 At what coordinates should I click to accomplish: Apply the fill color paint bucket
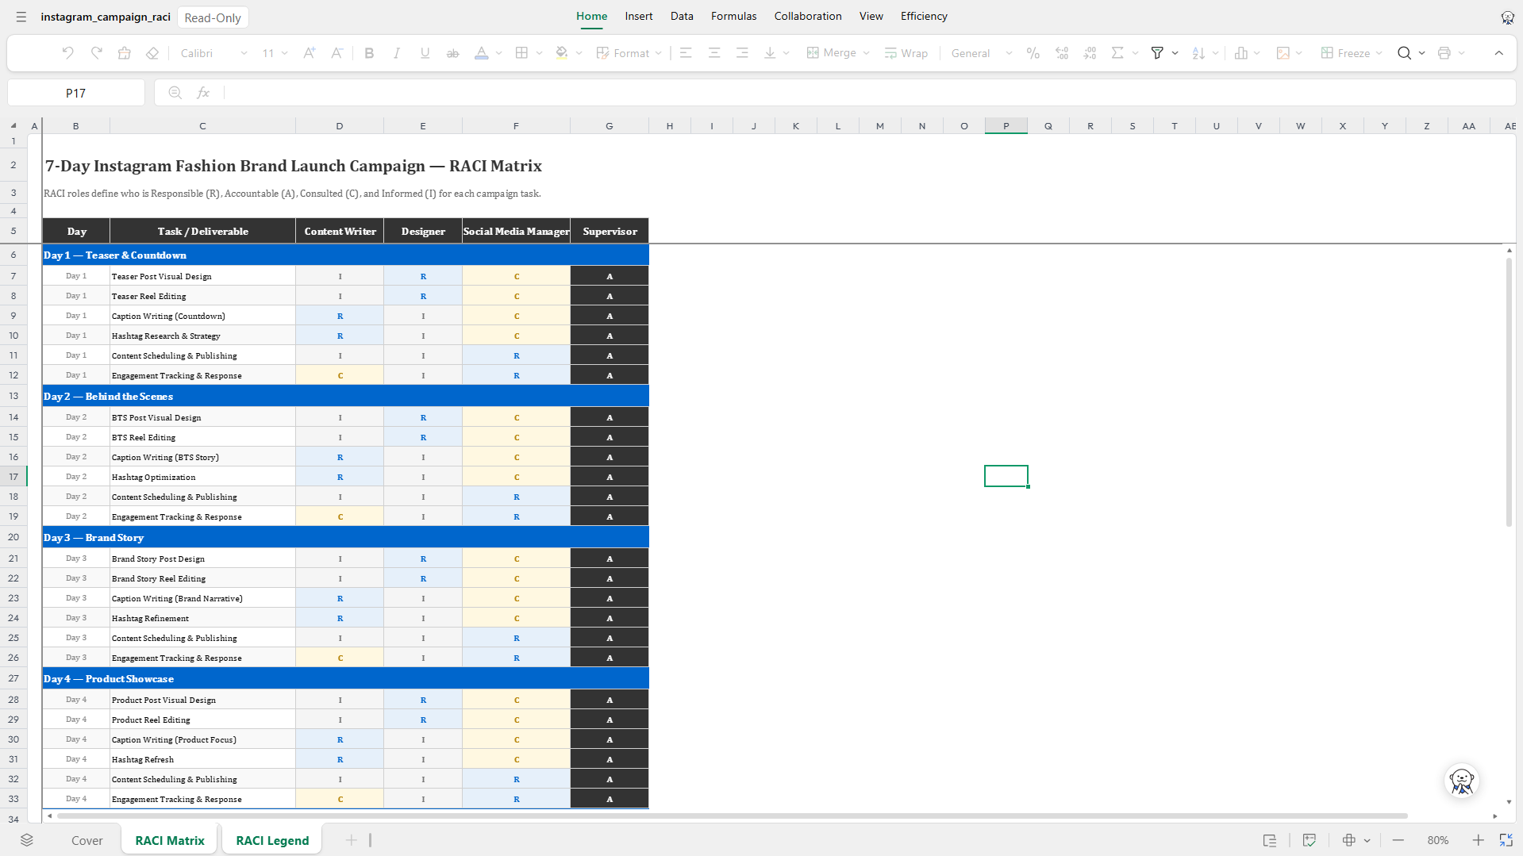pos(562,53)
